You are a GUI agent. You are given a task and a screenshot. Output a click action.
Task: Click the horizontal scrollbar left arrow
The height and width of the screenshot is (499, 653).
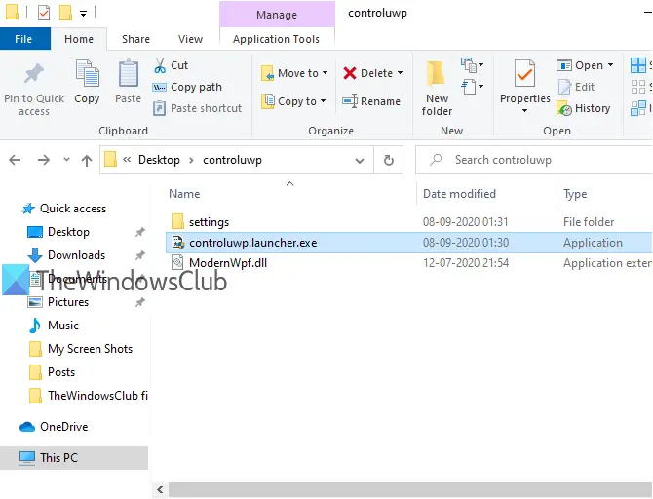tap(161, 490)
